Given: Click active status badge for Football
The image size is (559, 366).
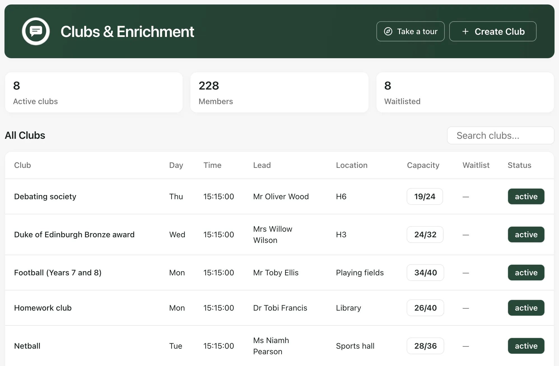Looking at the screenshot, I should (x=526, y=273).
